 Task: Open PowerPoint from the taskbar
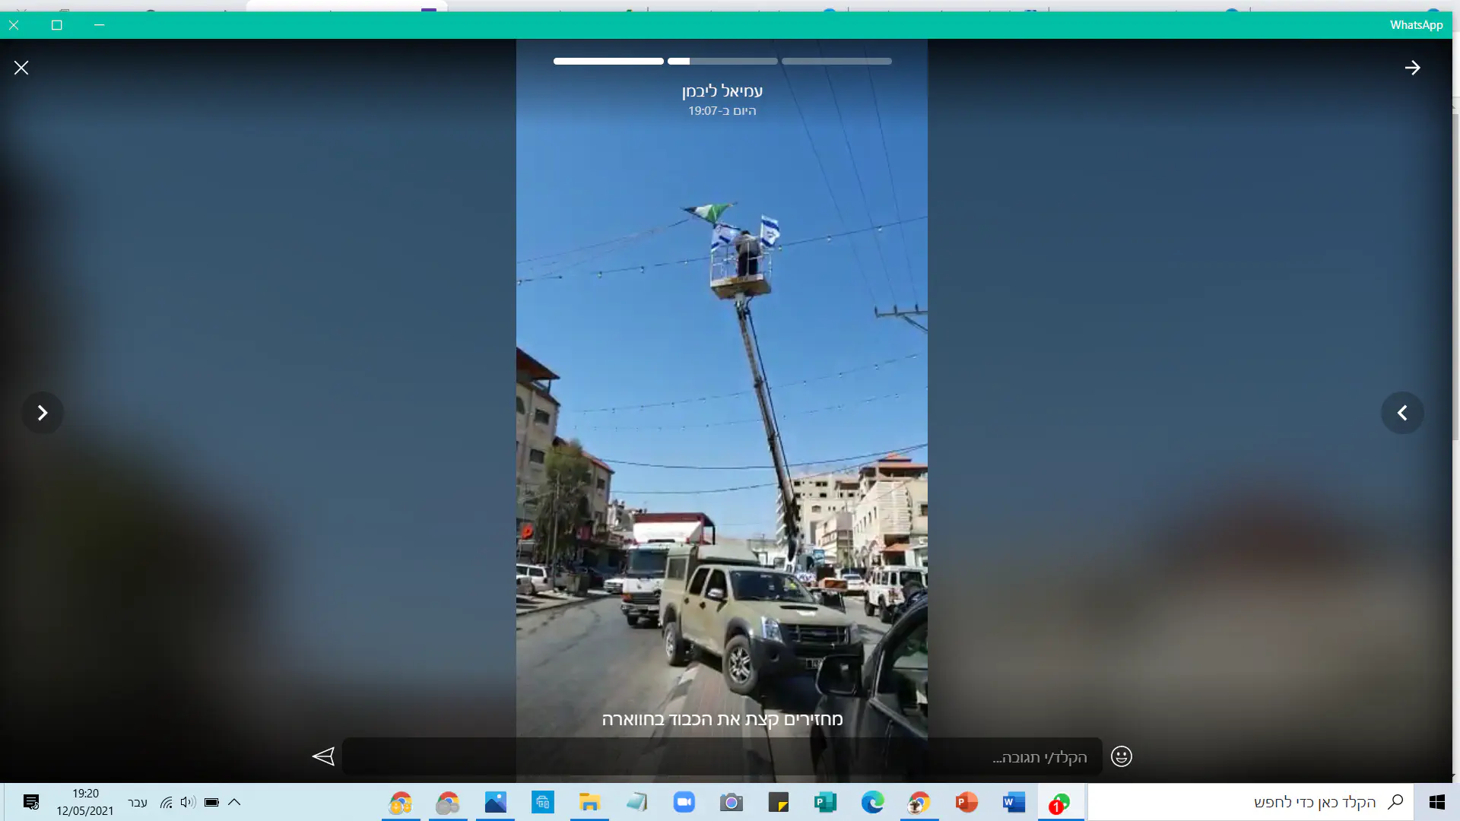click(966, 803)
